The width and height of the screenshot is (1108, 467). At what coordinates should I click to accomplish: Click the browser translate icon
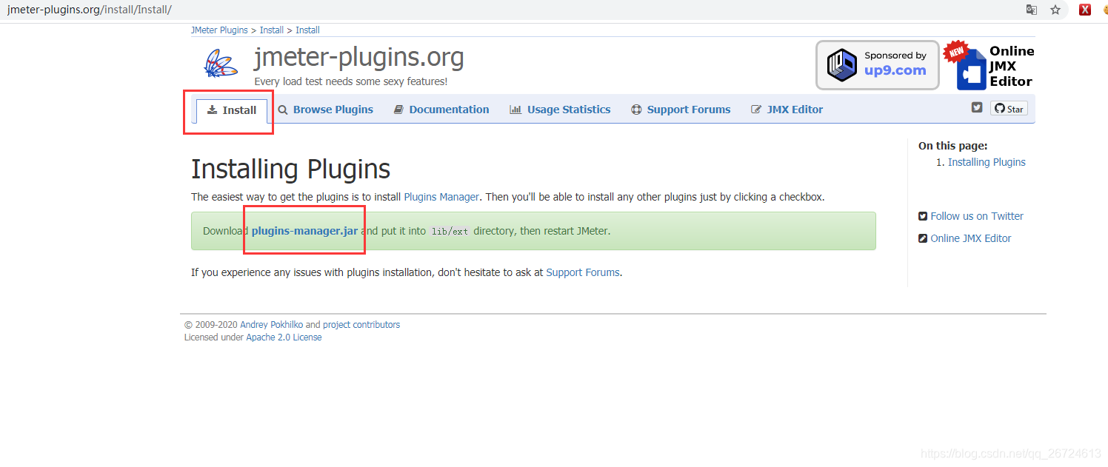[x=1032, y=10]
